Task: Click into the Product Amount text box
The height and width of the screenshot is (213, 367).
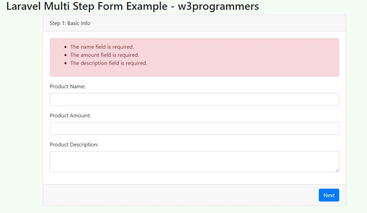Action: click(x=194, y=128)
